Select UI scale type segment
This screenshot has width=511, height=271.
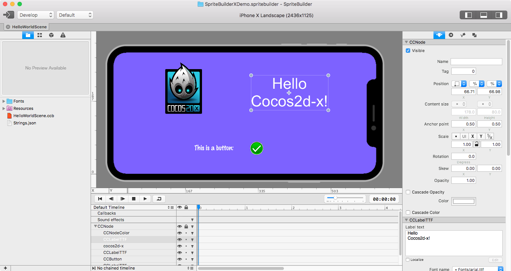[464, 136]
